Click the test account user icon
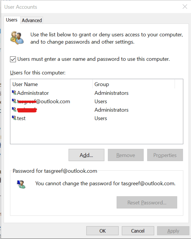Screen dimensions: 191x239 [x=14, y=118]
